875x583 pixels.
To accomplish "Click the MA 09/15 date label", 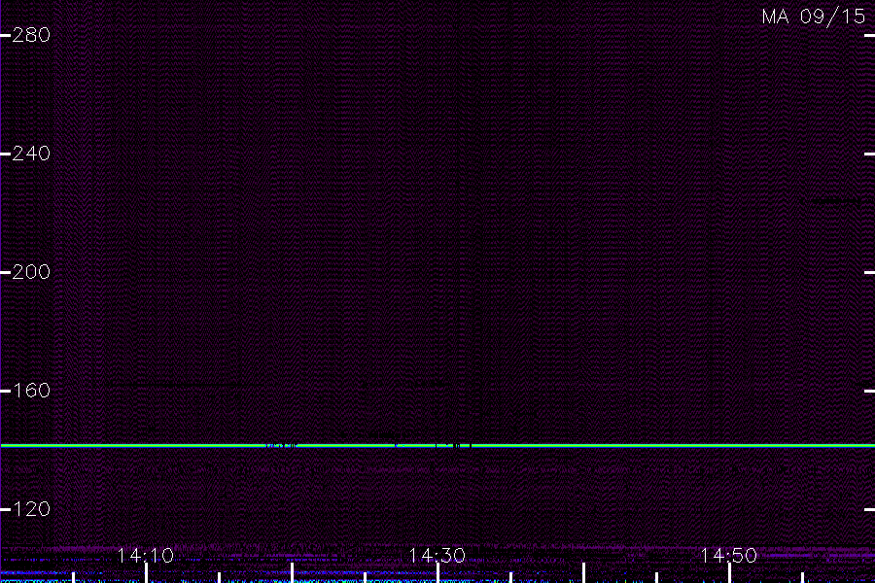I will point(814,17).
